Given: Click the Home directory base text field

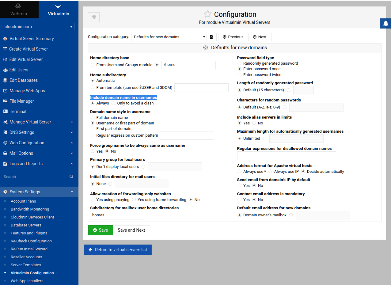Looking at the screenshot, I should (x=188, y=65).
